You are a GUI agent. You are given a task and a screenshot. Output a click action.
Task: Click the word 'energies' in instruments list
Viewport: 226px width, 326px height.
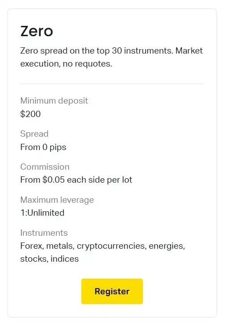click(166, 246)
